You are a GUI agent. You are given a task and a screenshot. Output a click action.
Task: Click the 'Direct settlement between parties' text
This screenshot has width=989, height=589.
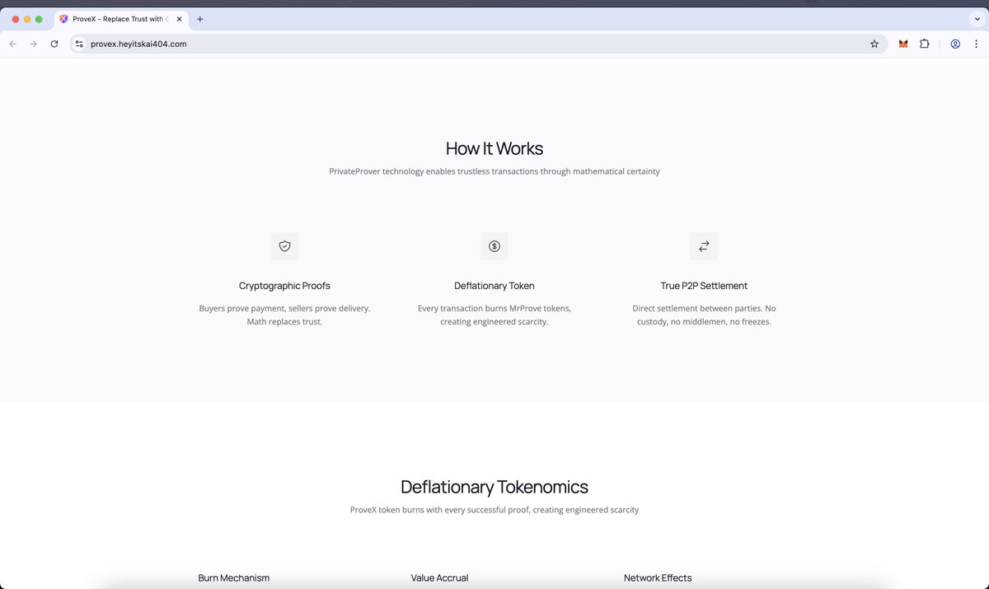[704, 315]
